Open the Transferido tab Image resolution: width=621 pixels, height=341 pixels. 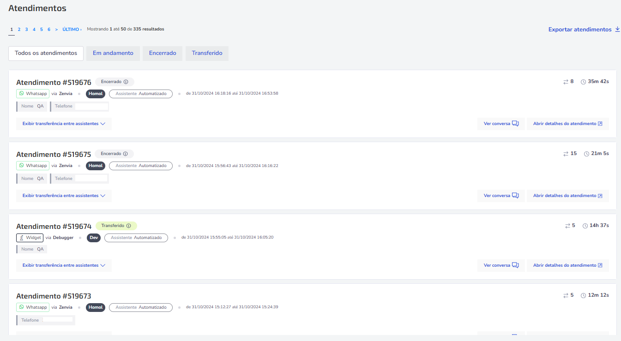tap(207, 53)
